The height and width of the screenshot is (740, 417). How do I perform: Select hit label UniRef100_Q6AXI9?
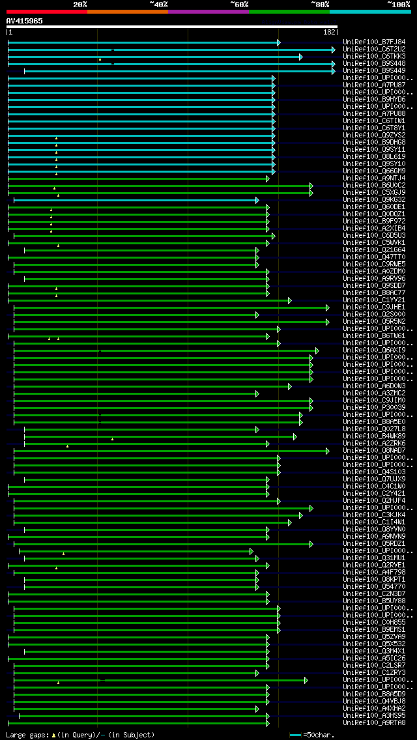(374, 350)
